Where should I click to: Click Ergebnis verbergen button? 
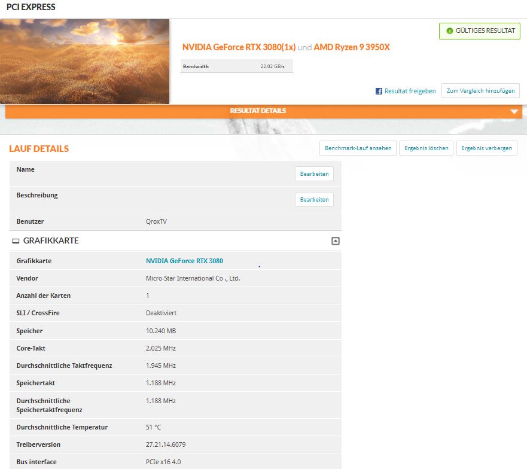coord(487,148)
